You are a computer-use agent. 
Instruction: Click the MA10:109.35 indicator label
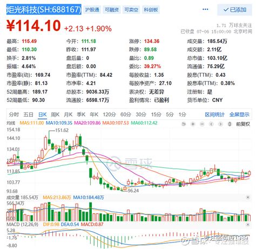tap(59, 123)
